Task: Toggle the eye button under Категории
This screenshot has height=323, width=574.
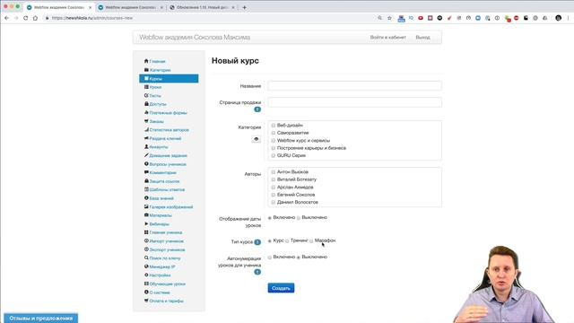Action: (256, 139)
